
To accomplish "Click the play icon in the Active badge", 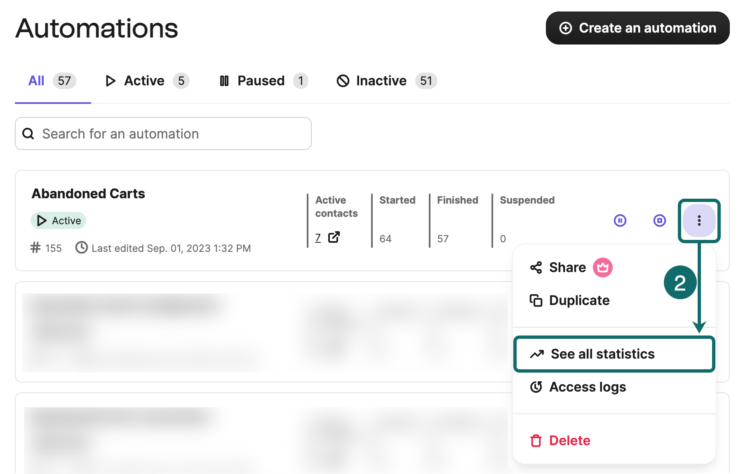I will click(x=41, y=221).
